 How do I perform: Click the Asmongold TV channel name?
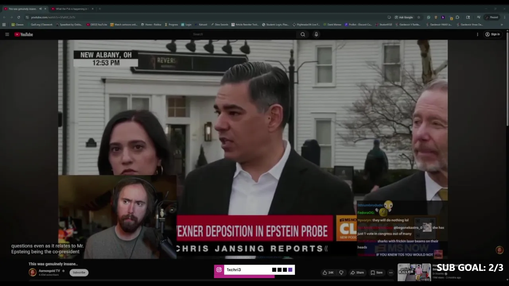(x=49, y=271)
